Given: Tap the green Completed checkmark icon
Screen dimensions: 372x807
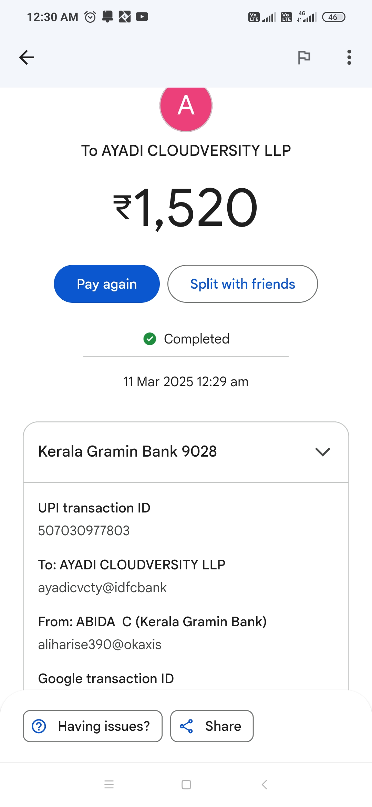Looking at the screenshot, I should tap(150, 339).
